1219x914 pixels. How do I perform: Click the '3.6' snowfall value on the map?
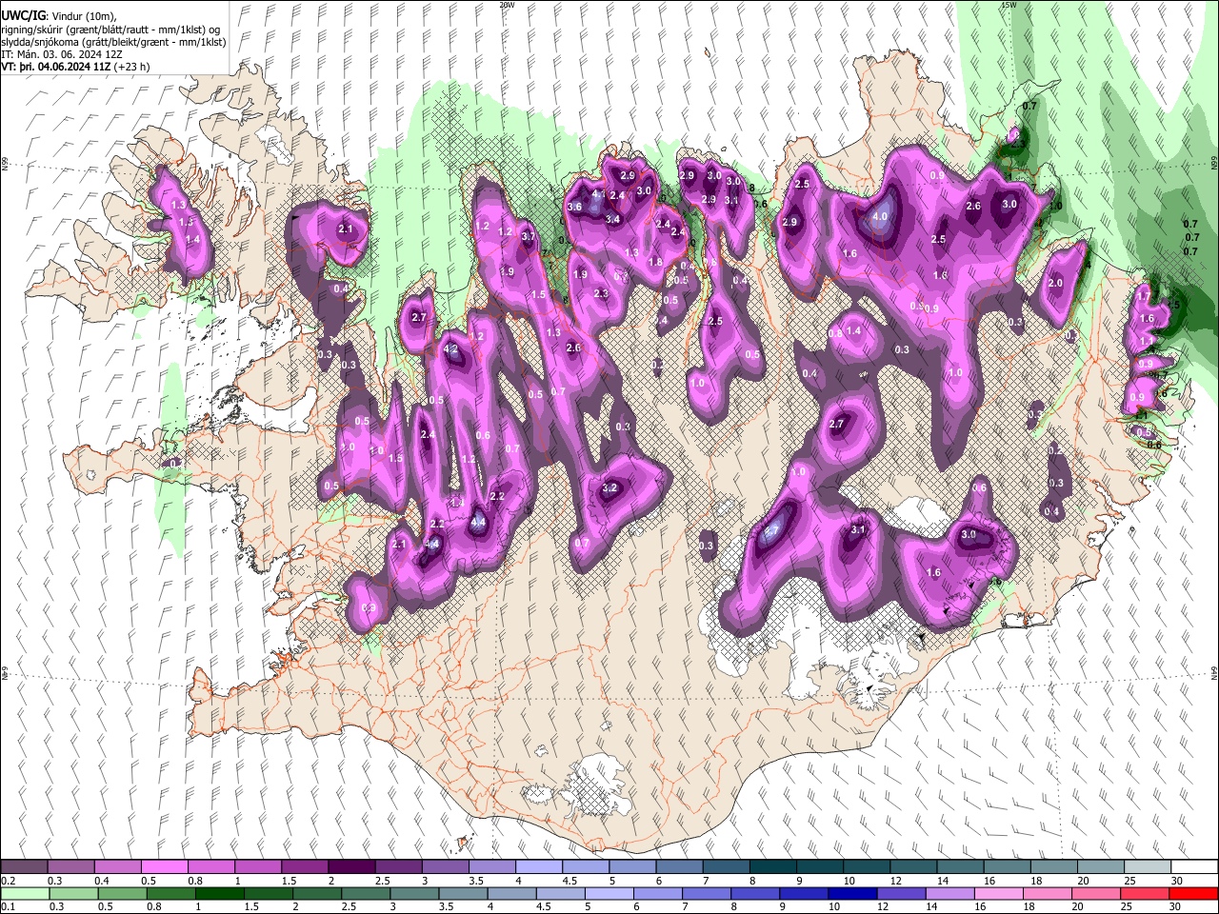574,207
